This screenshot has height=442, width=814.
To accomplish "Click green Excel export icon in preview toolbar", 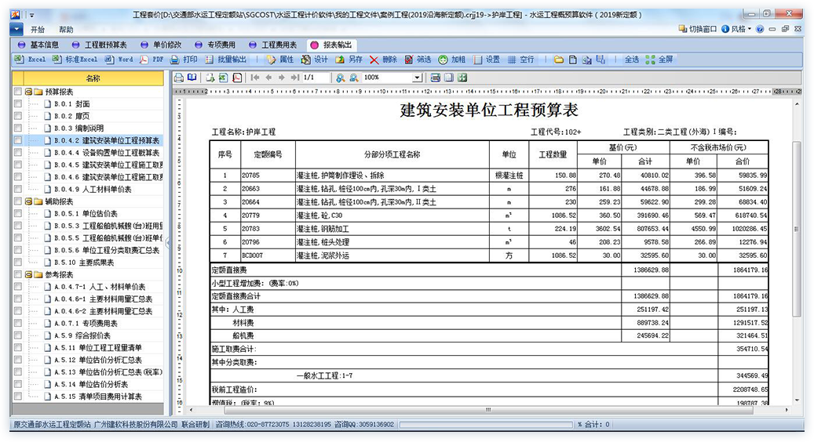I will pos(223,78).
